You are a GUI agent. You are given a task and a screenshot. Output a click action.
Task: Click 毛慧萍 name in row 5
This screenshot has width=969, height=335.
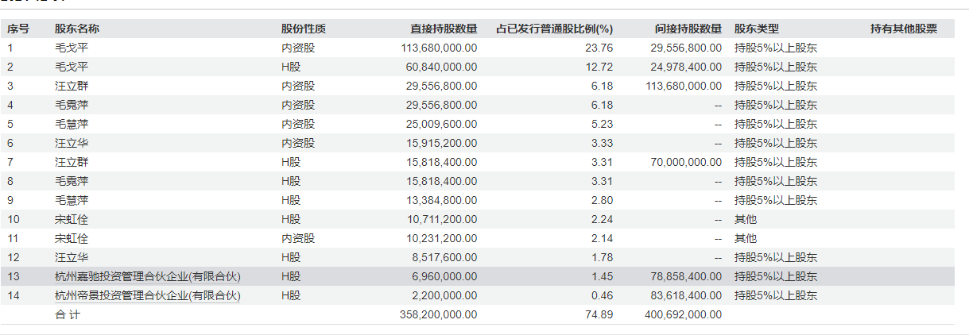point(71,124)
